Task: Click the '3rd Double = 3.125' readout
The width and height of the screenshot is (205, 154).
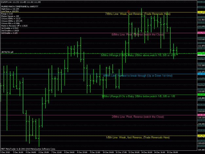Action: click(9, 33)
